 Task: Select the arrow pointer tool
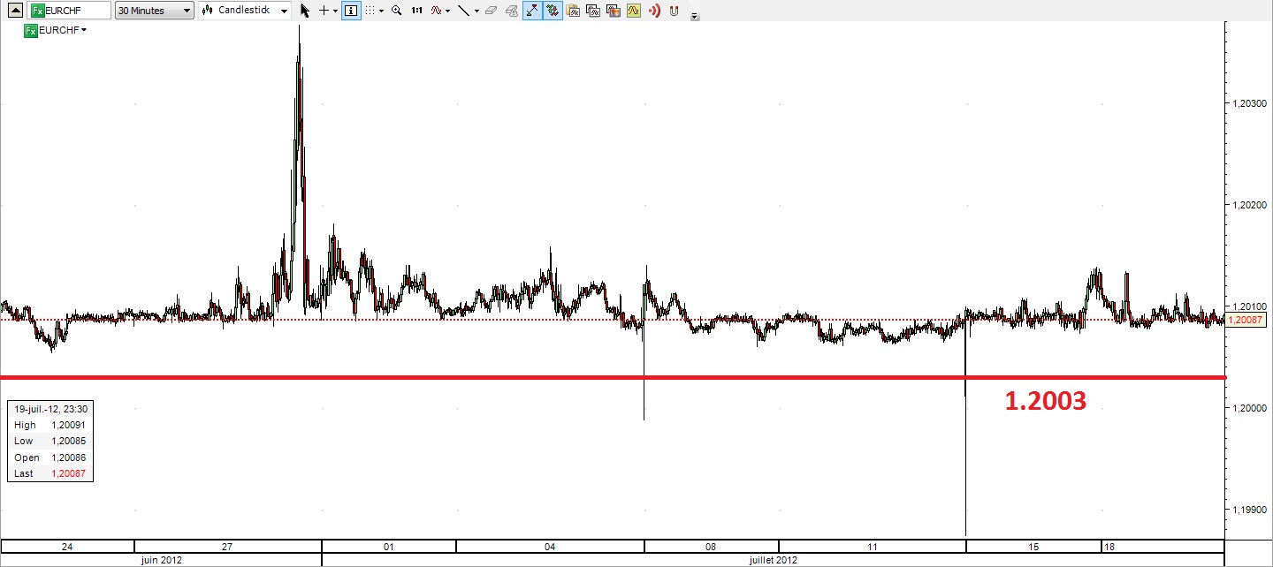point(305,11)
